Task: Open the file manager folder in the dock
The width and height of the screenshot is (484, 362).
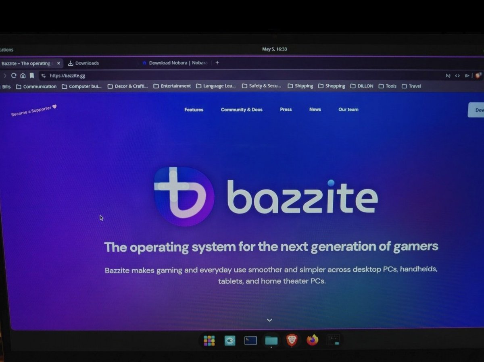Action: tap(271, 341)
